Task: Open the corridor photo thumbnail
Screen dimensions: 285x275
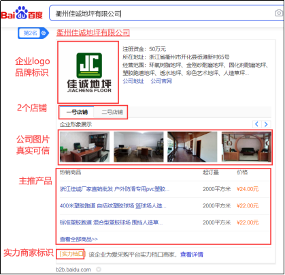Action: click(x=192, y=147)
